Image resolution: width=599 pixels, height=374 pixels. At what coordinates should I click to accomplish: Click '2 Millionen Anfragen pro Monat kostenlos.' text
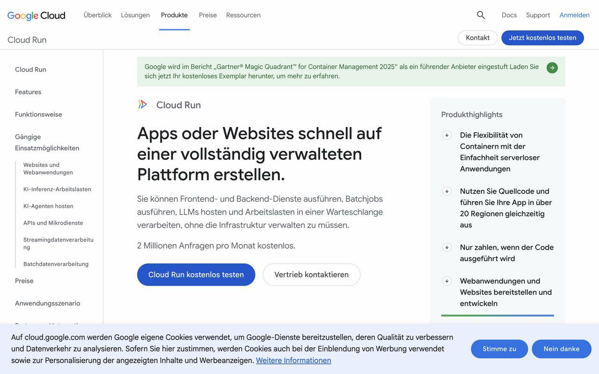tap(216, 245)
